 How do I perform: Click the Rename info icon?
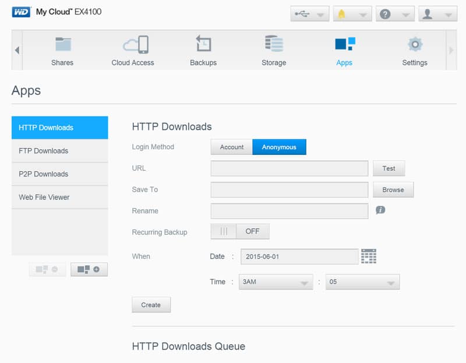click(380, 210)
